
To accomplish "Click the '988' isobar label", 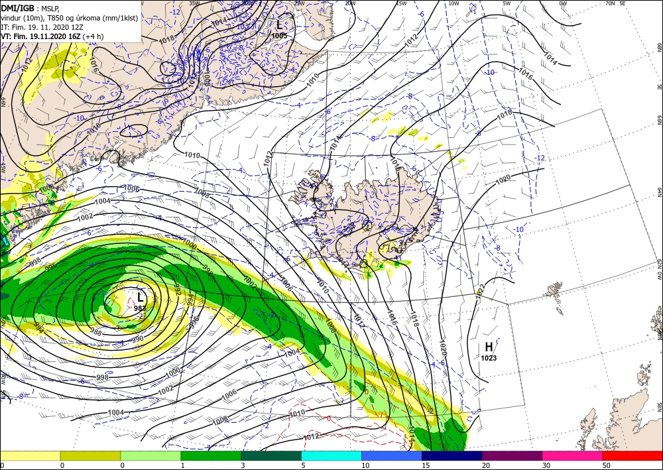I will pyautogui.click(x=96, y=333).
